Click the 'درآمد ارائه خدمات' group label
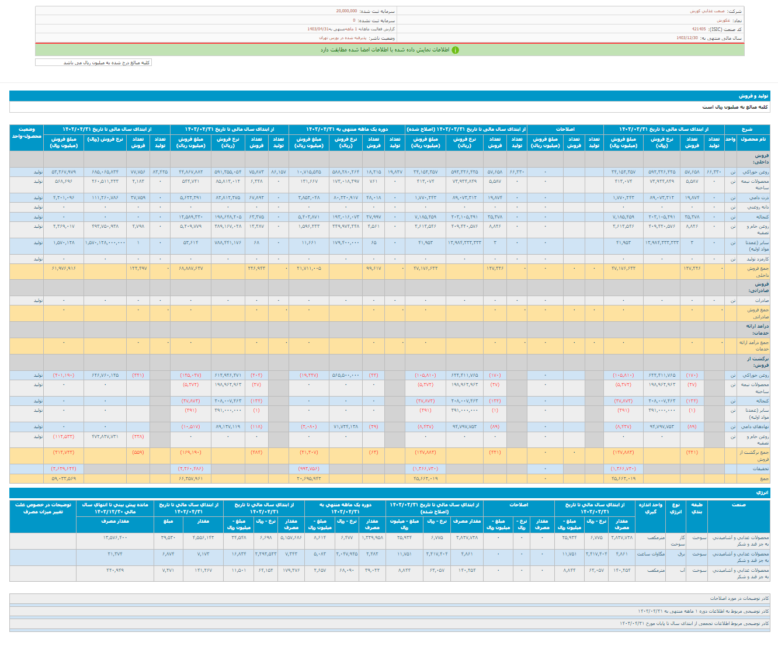778x653 pixels. coord(753,329)
